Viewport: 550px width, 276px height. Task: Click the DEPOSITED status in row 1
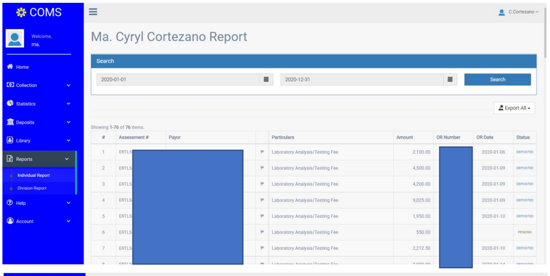525,152
